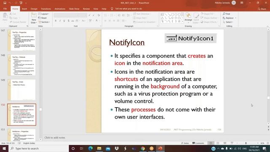Select slide 149 thumbnail
Viewport: 270px width, 152px height.
point(22,90)
